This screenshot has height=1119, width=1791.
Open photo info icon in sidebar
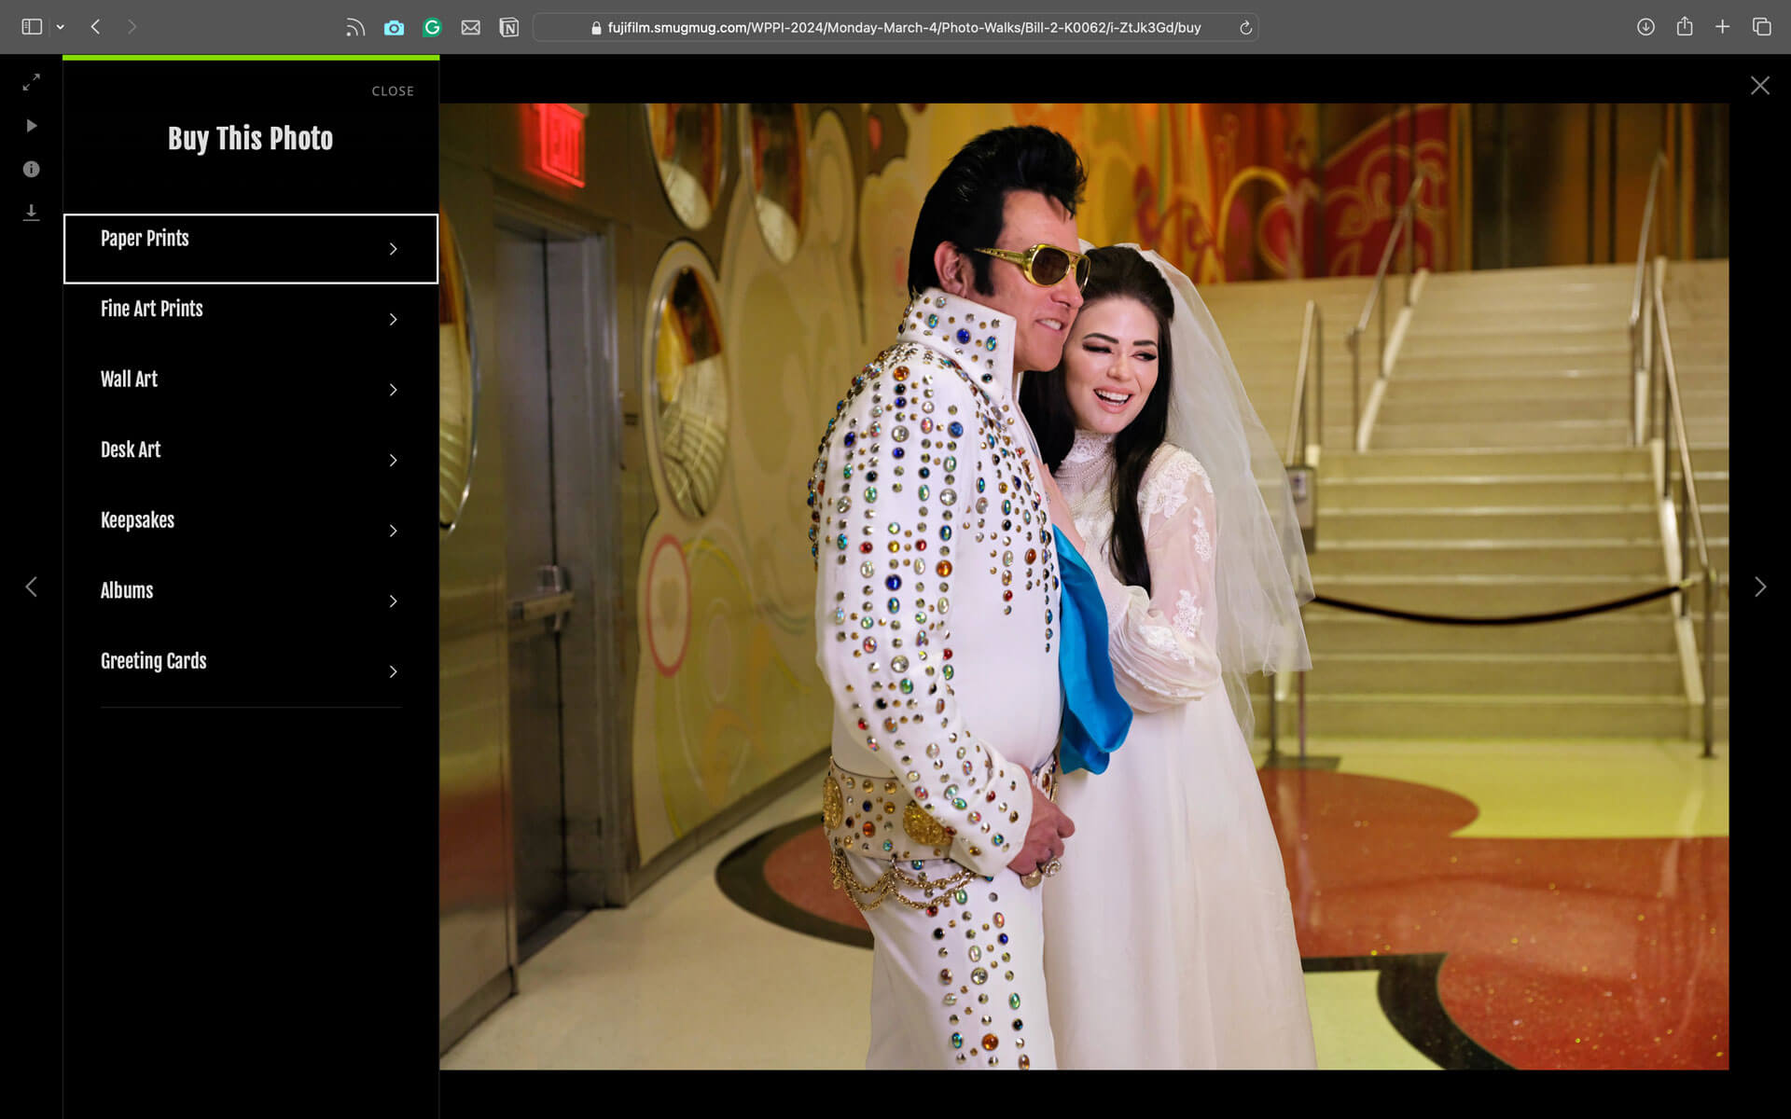point(31,169)
